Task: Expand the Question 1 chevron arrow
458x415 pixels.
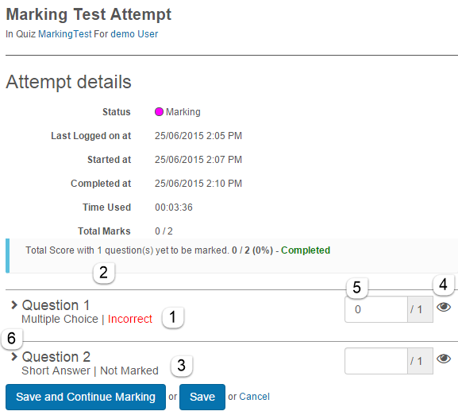Action: click(13, 305)
